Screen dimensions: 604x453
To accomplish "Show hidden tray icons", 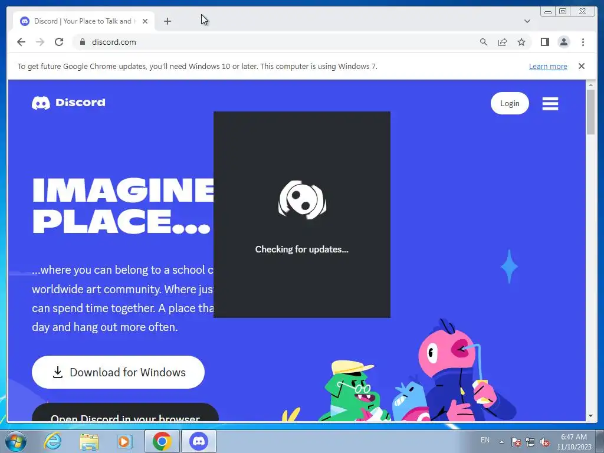I will point(501,442).
